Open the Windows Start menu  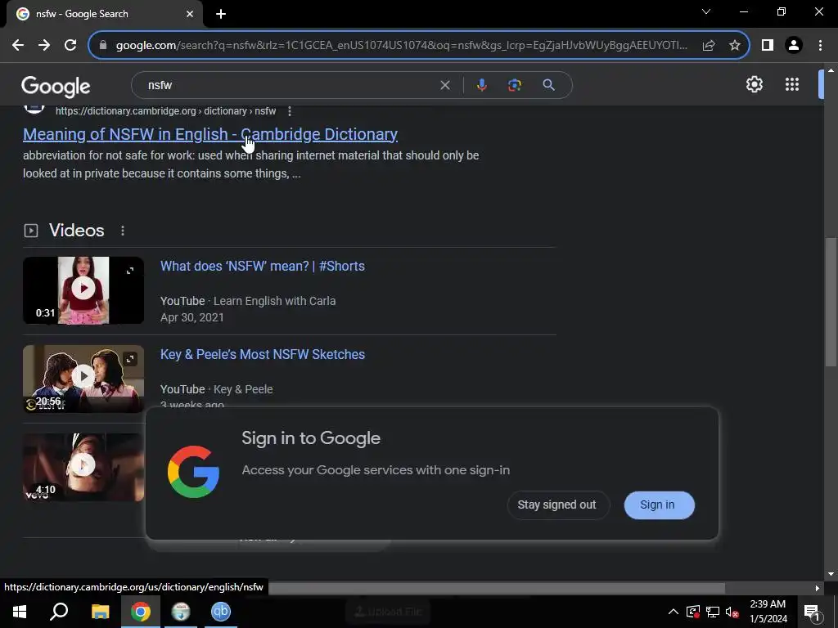(20, 612)
